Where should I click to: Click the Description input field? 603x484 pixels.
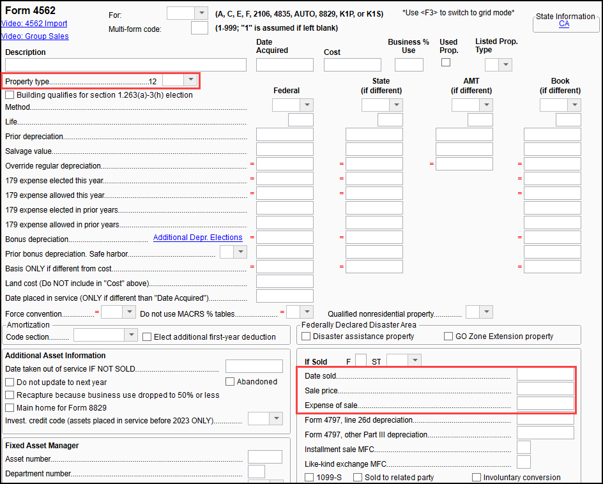(x=126, y=65)
